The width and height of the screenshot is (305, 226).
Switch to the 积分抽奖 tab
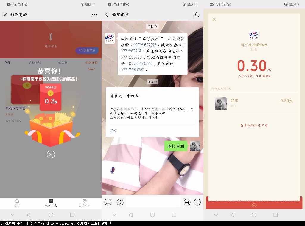click(91, 63)
